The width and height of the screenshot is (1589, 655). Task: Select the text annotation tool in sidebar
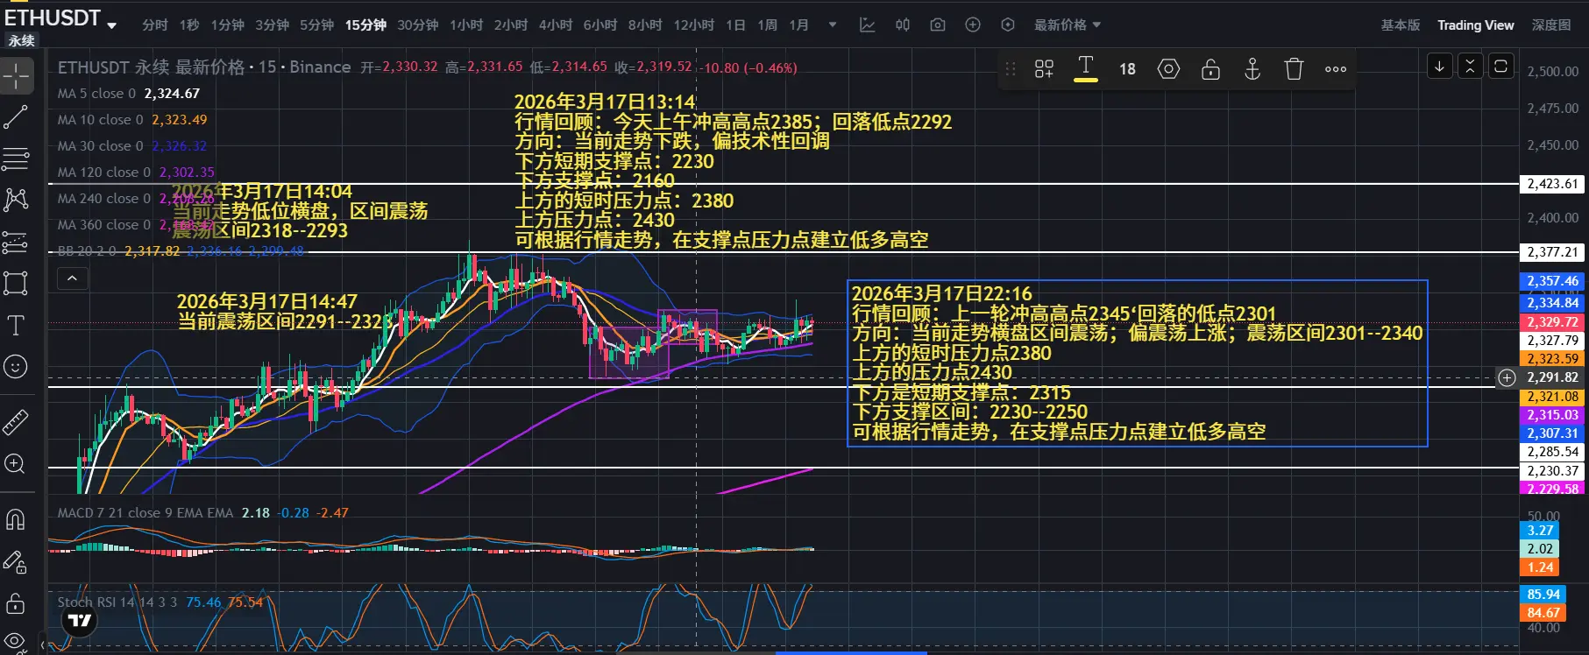(16, 326)
